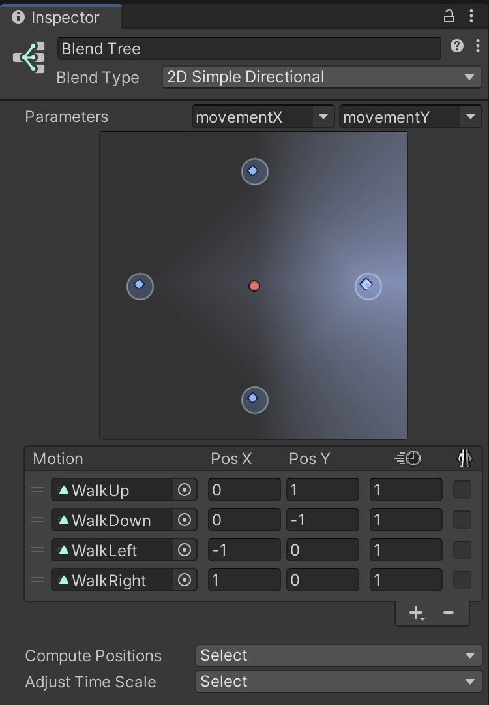
Task: Check the mirror checkbox for WalkRight
Action: click(462, 580)
